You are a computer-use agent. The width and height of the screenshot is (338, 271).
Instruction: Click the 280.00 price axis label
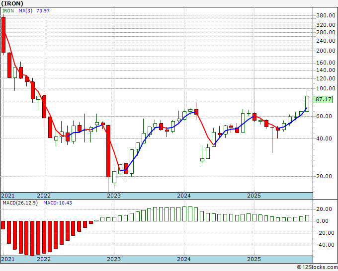coord(326,32)
